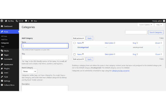Open Categories submenu item
166x110 pixels.
pos(5,43)
